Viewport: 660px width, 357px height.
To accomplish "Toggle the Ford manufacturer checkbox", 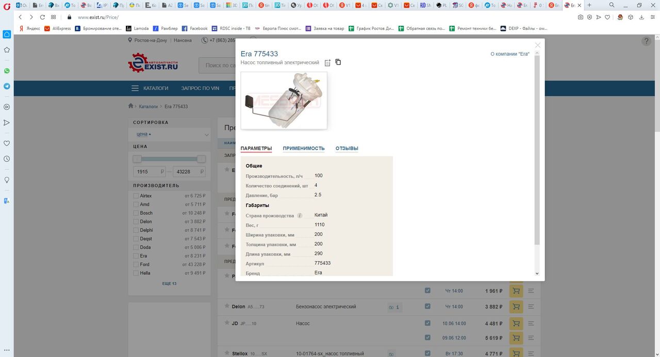I will tap(136, 264).
